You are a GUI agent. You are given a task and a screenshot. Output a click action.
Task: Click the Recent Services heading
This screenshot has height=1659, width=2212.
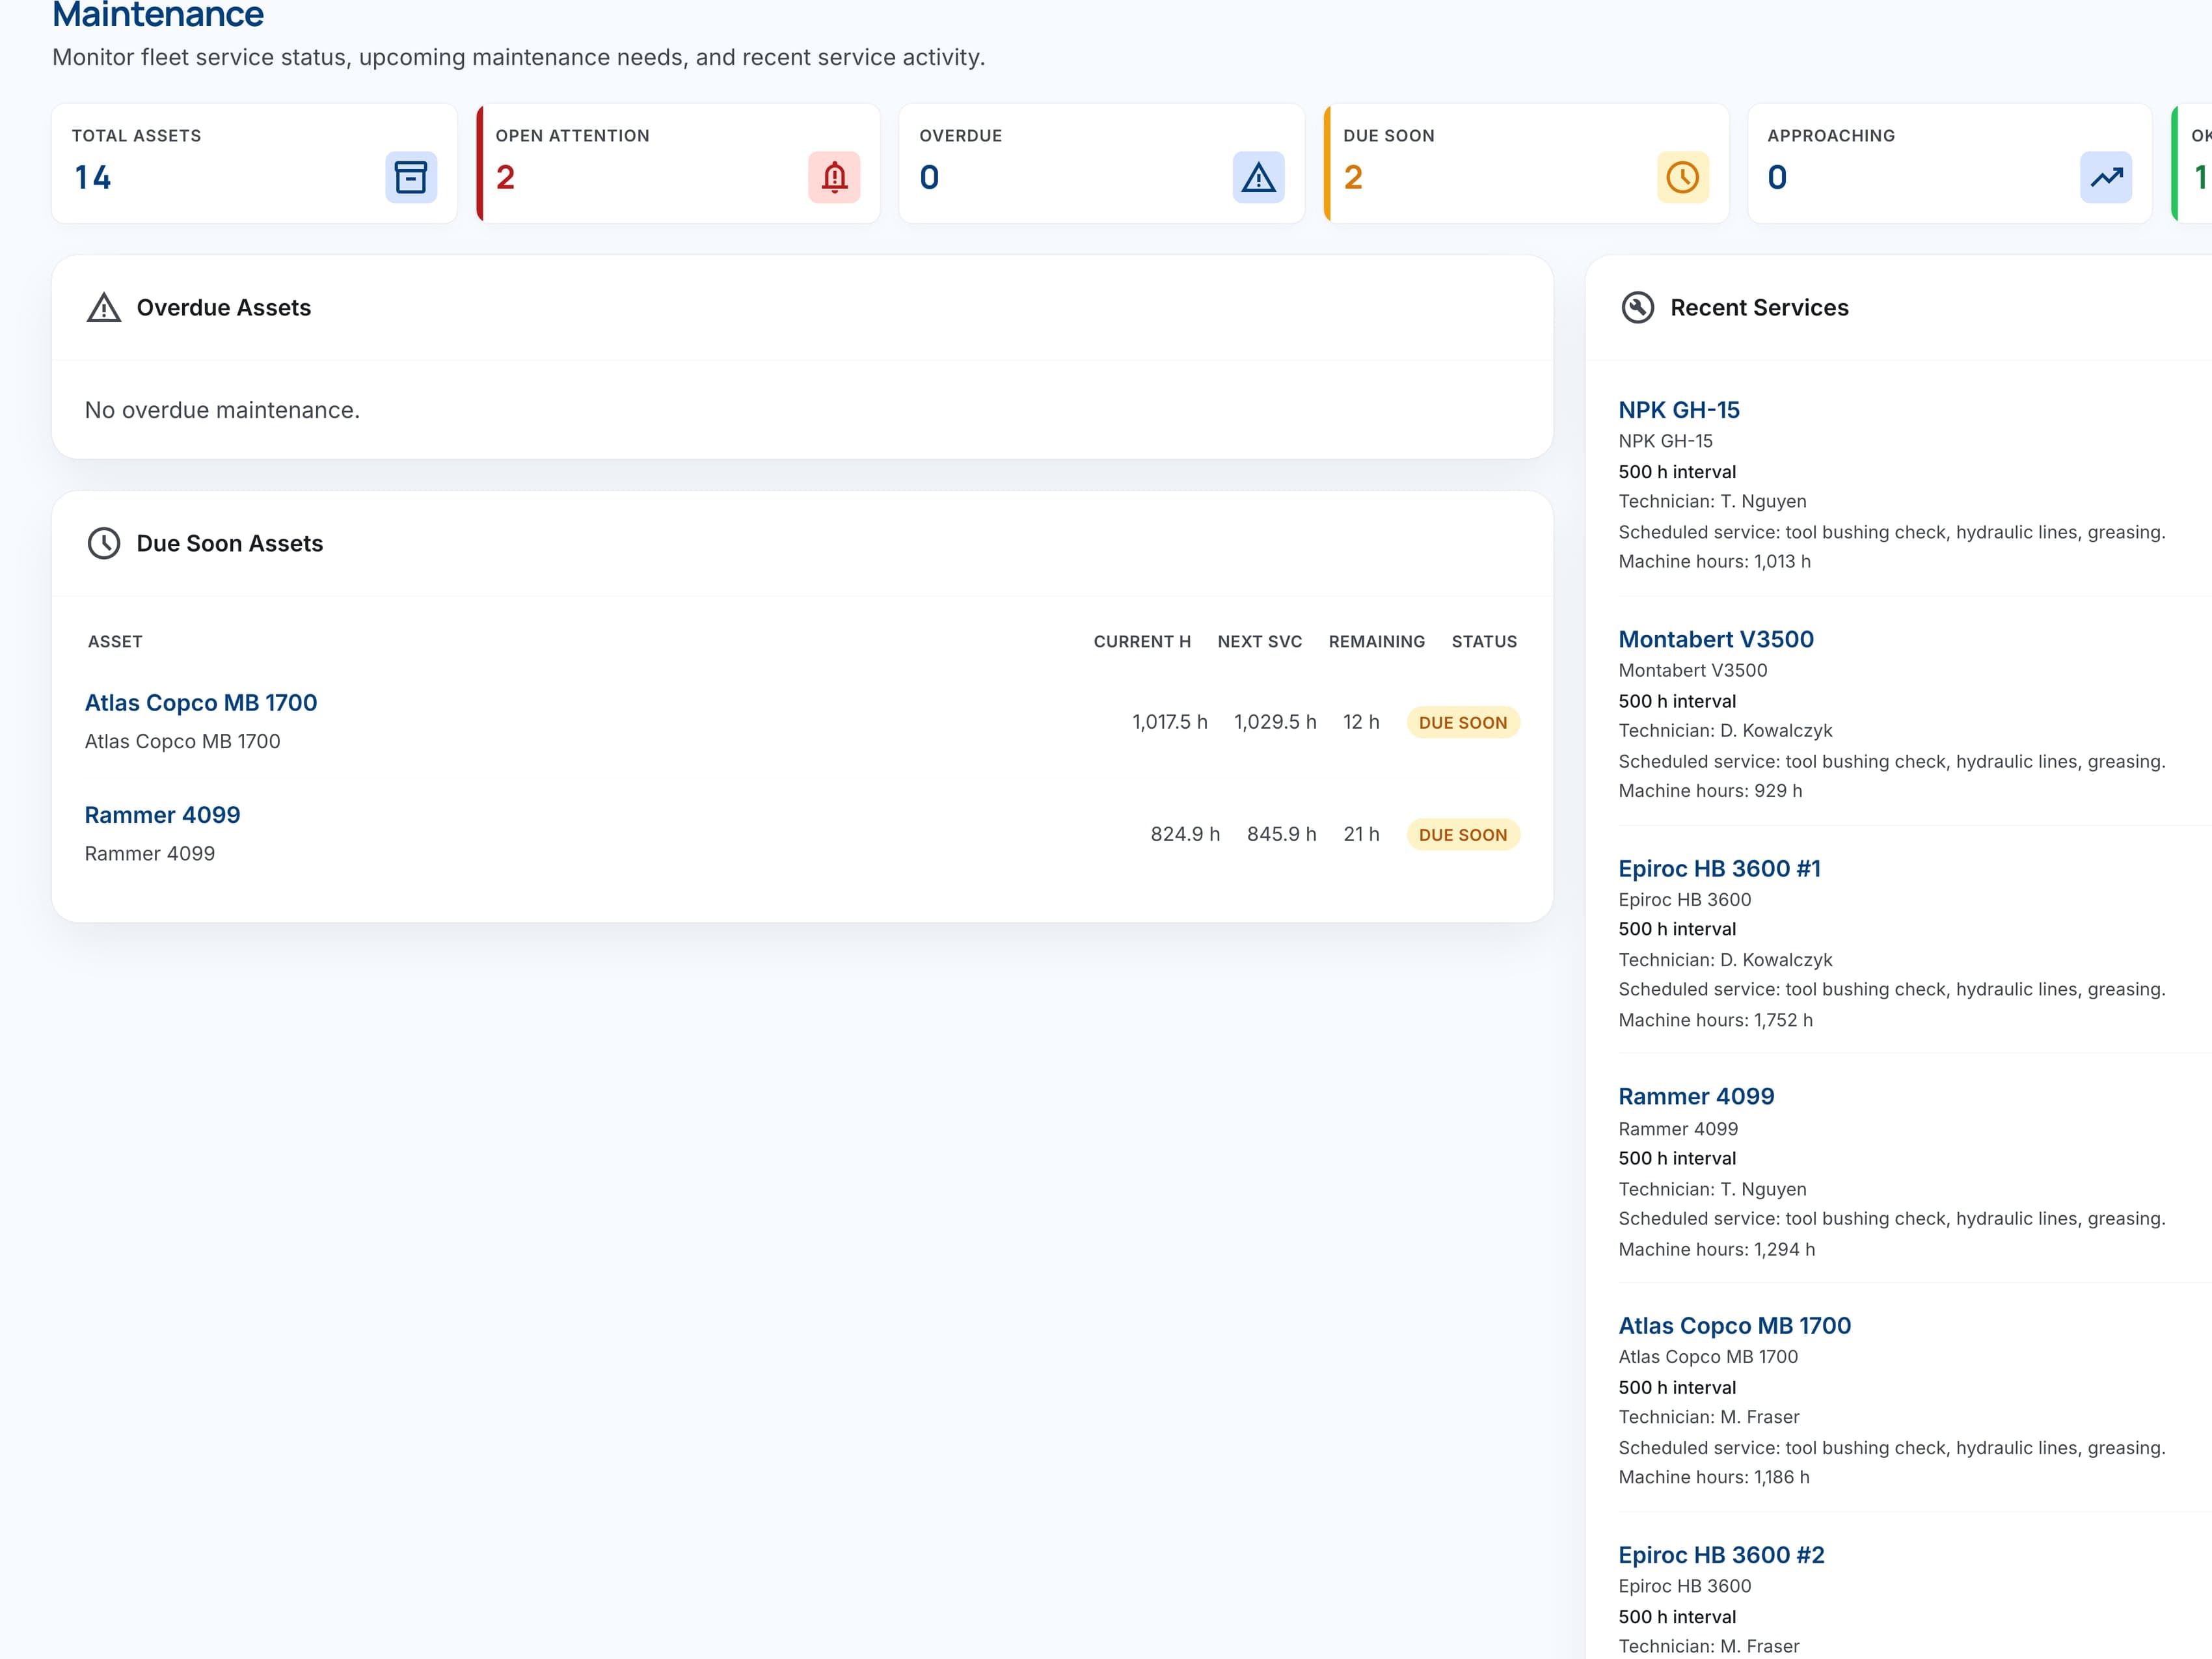coord(1759,308)
